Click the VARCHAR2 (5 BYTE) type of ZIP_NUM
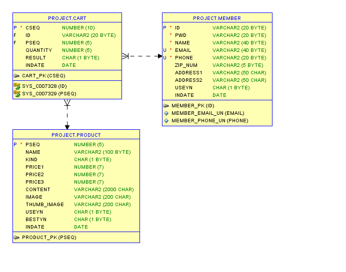Screen dimensions: 346x272 pyautogui.click(x=237, y=65)
